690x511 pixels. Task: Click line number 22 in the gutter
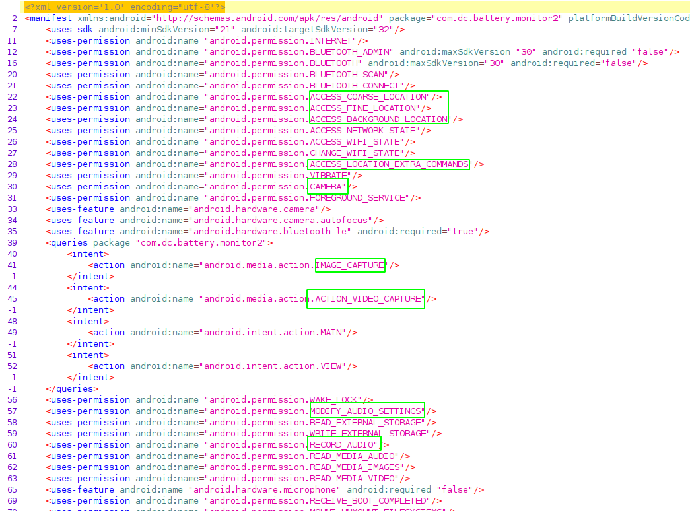pos(13,97)
